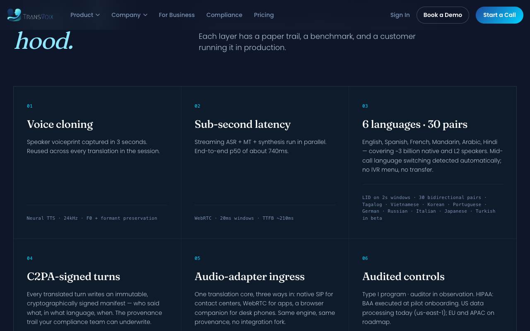The width and height of the screenshot is (530, 331).
Task: Click the Audio-adapter ingress heading
Action: pyautogui.click(x=250, y=276)
